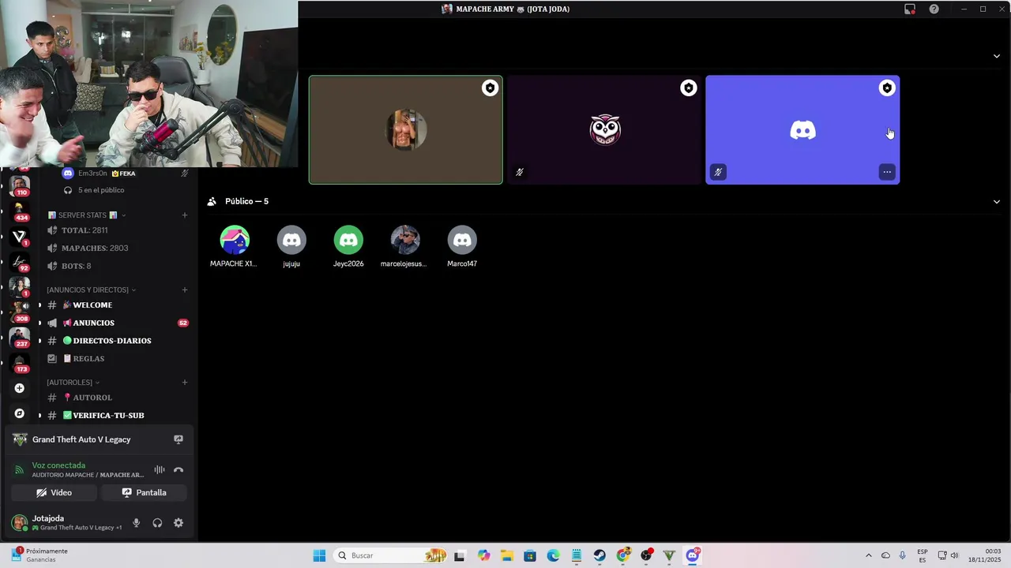Viewport: 1011px width, 568px height.
Task: Open the server icon with 237 badge
Action: pos(20,338)
